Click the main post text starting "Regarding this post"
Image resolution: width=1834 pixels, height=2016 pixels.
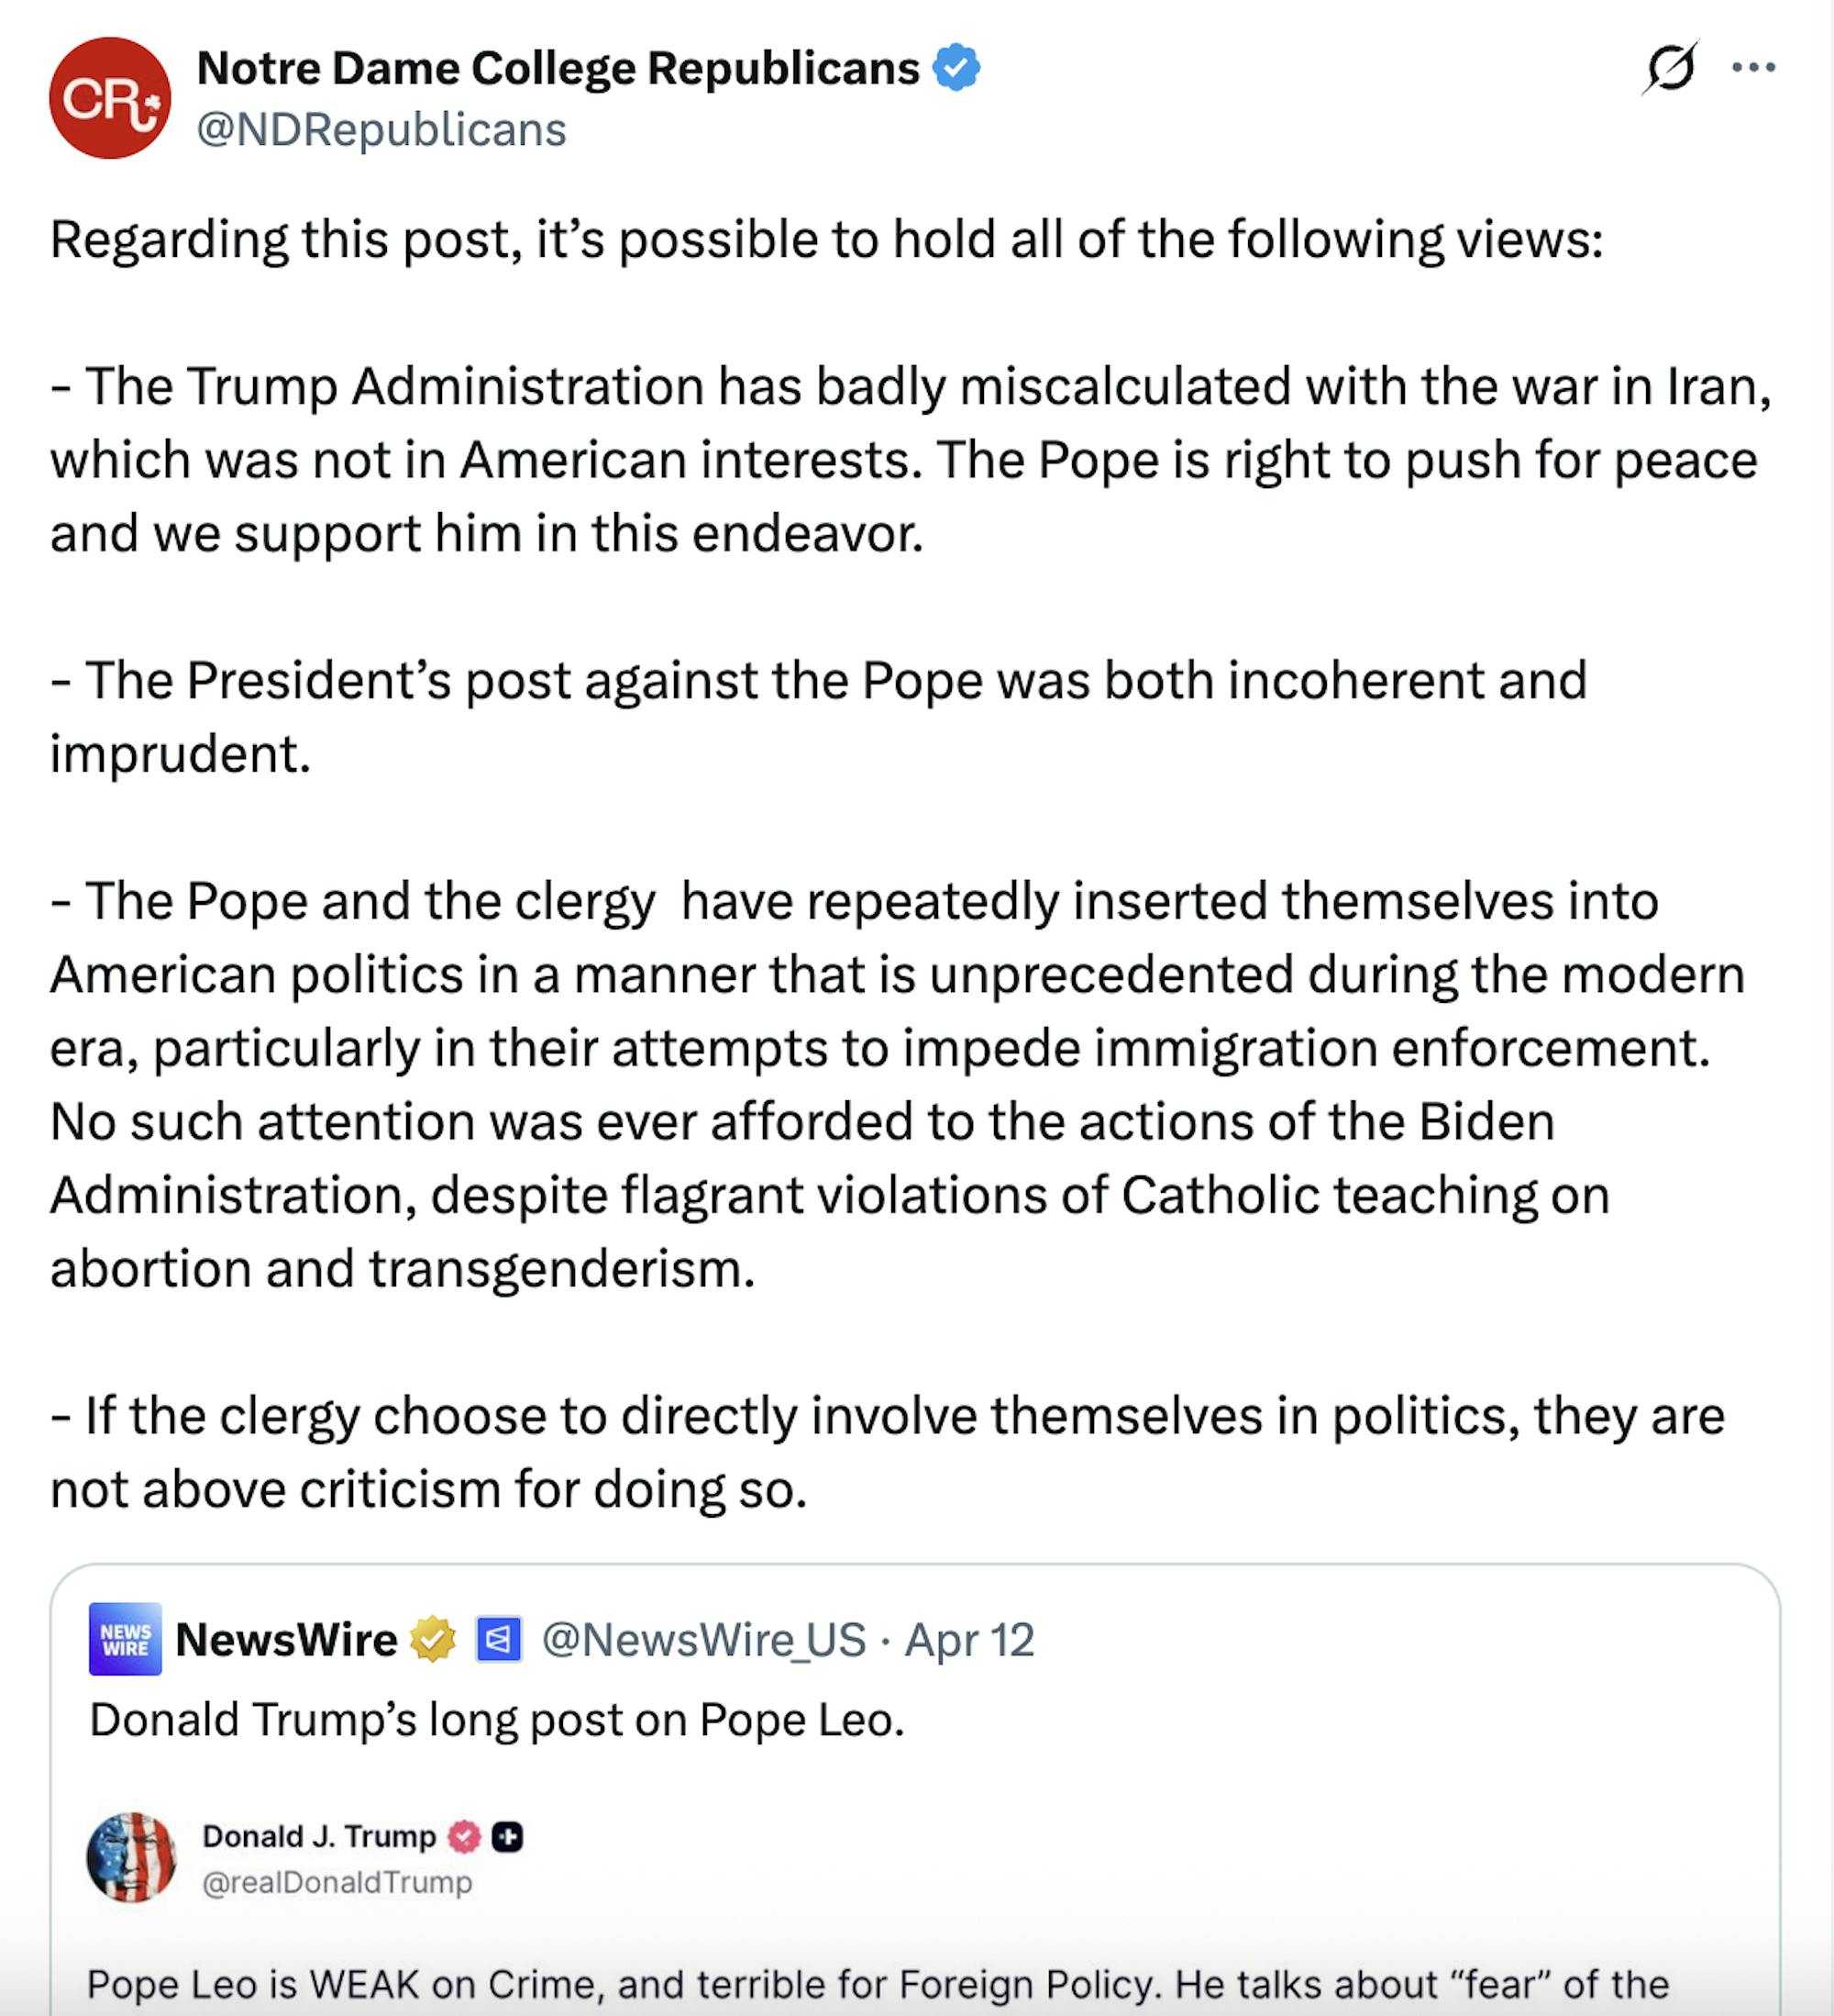pyautogui.click(x=825, y=240)
